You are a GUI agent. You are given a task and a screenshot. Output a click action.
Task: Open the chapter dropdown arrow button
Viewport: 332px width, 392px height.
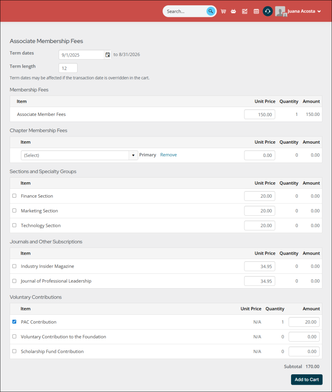[x=133, y=155]
